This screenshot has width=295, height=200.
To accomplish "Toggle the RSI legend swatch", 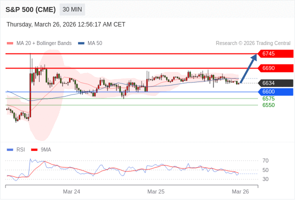I will tap(10, 150).
